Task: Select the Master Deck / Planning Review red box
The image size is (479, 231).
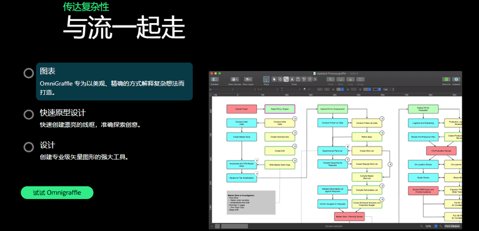Action: pos(349,217)
